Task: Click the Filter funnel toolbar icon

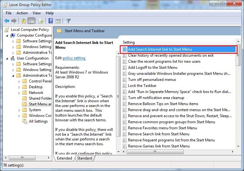Action: pos(68,21)
